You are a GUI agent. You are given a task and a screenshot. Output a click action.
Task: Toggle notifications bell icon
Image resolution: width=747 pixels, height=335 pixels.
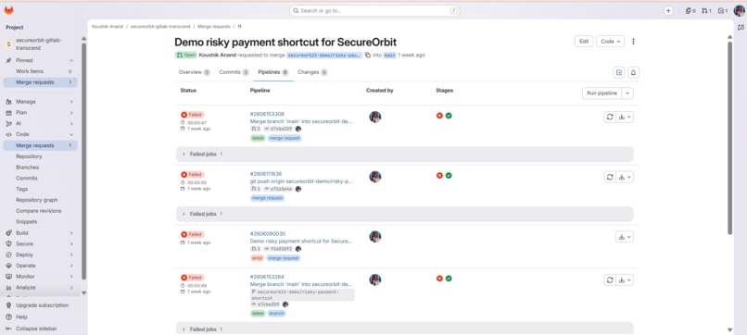coord(633,72)
